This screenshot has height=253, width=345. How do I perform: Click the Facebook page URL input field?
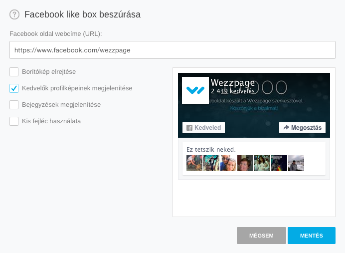pos(172,50)
